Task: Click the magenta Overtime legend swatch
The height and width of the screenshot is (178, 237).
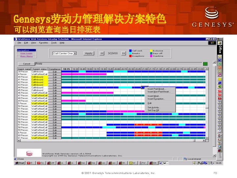Action: coord(151,56)
